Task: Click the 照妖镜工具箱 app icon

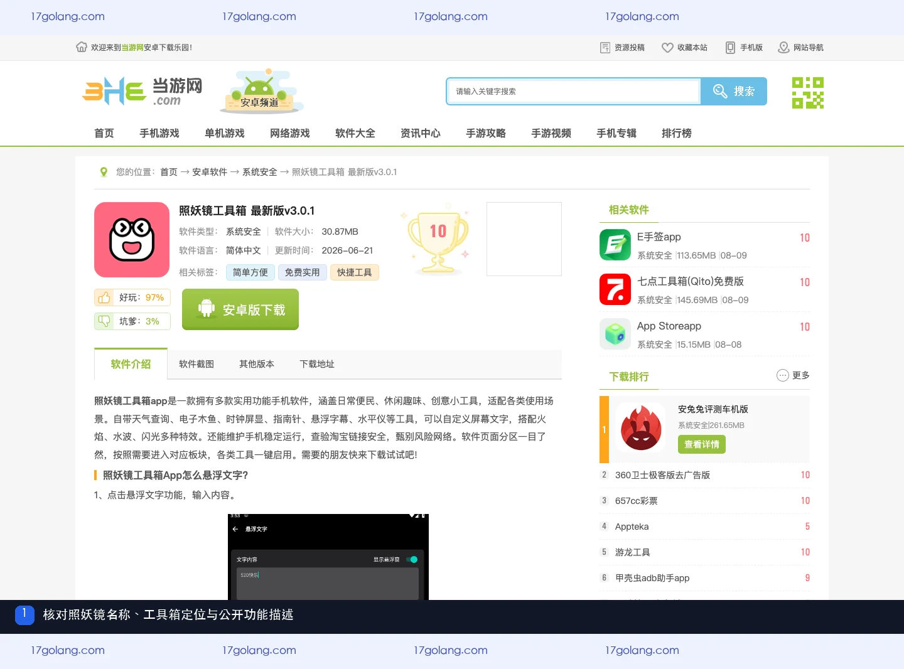Action: point(132,240)
